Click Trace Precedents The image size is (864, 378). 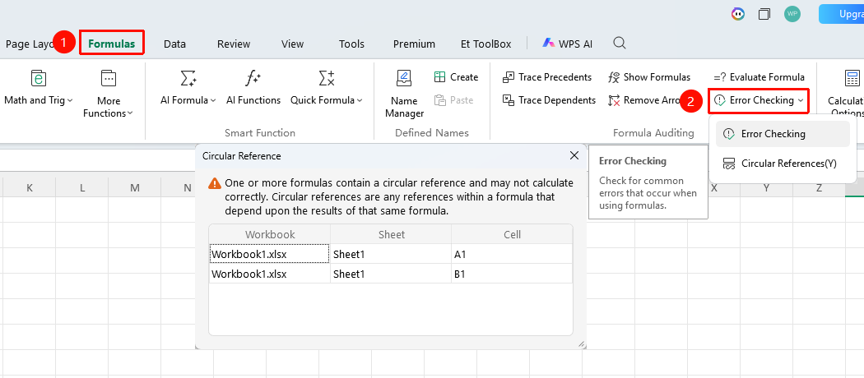(547, 77)
